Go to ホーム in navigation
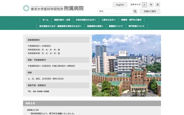The image size is (184, 115). 45,20
